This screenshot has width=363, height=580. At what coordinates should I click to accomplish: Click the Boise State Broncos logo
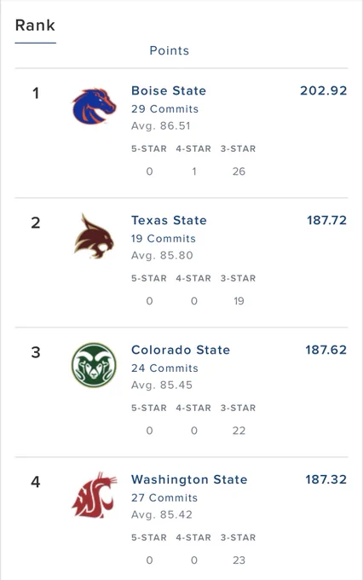pos(94,106)
